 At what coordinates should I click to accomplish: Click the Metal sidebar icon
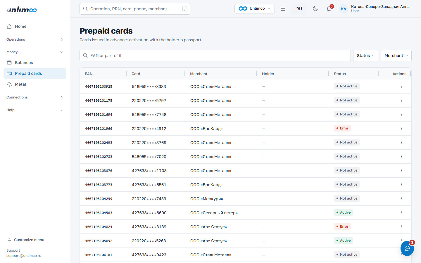[x=9, y=84]
